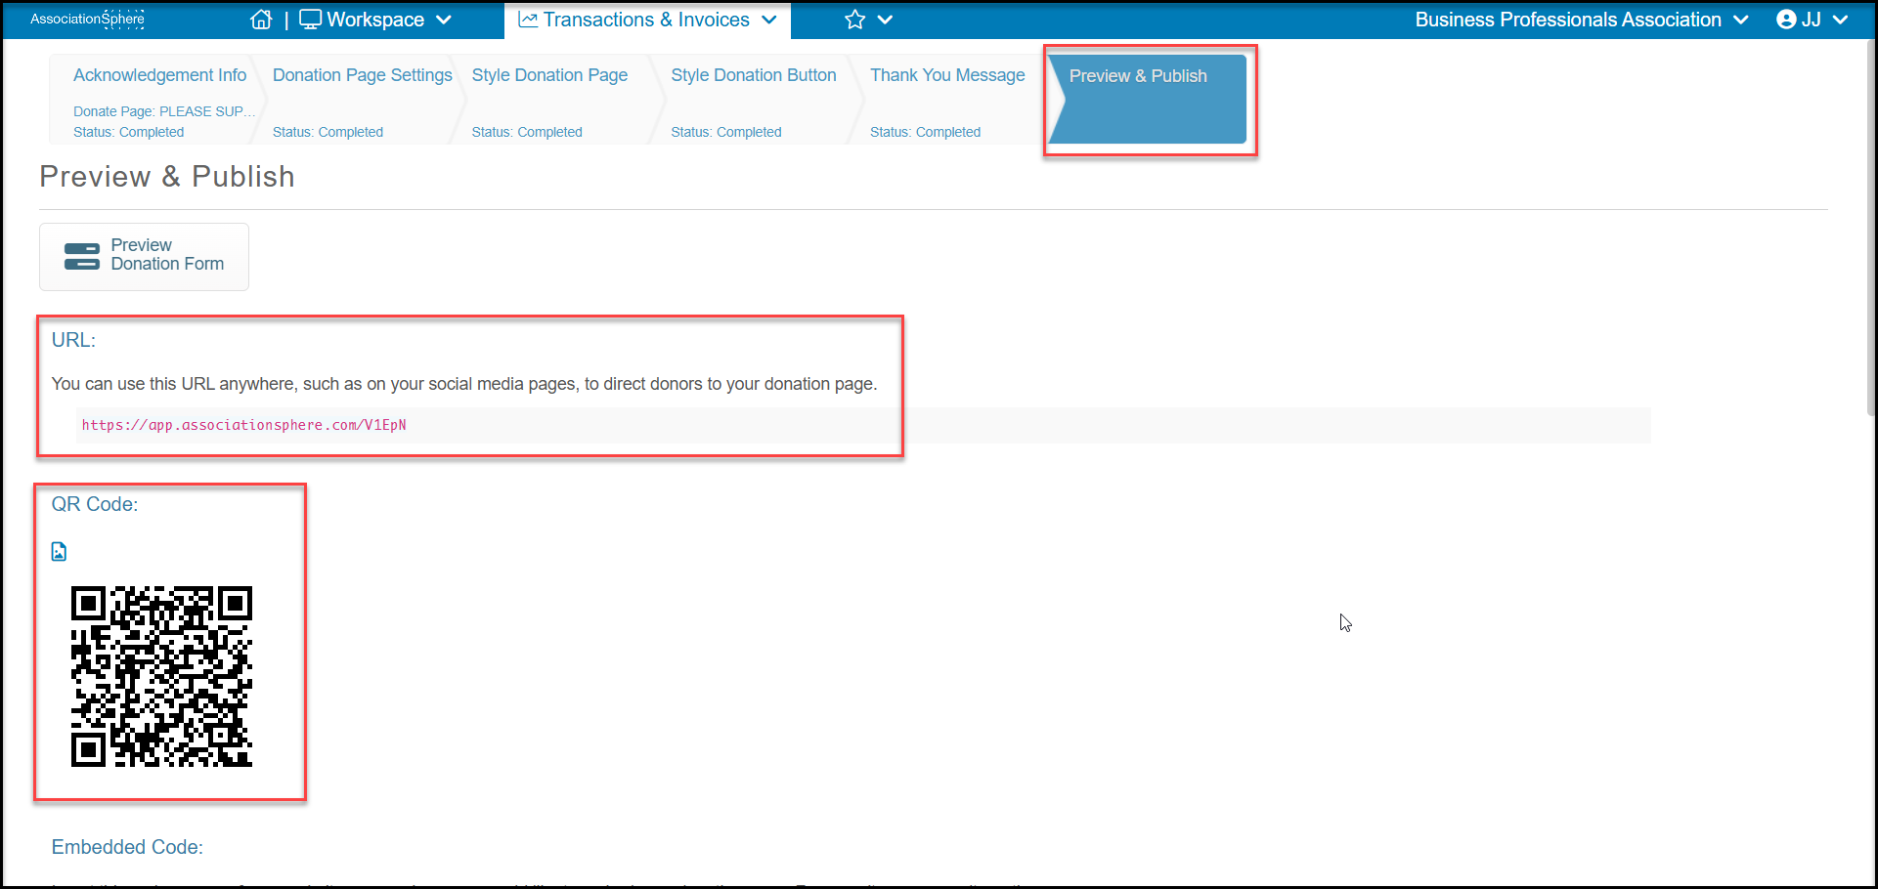Open the Business Professionals Association dropdown
The height and width of the screenshot is (889, 1878).
tap(1582, 20)
